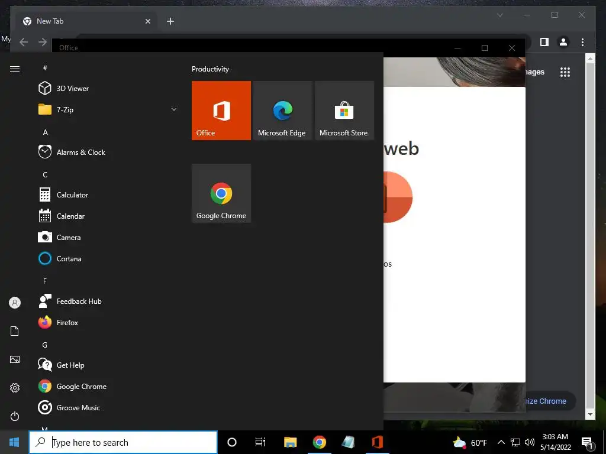Click the Chrome scrollbar down arrow
This screenshot has height=454, width=606.
pyautogui.click(x=590, y=414)
